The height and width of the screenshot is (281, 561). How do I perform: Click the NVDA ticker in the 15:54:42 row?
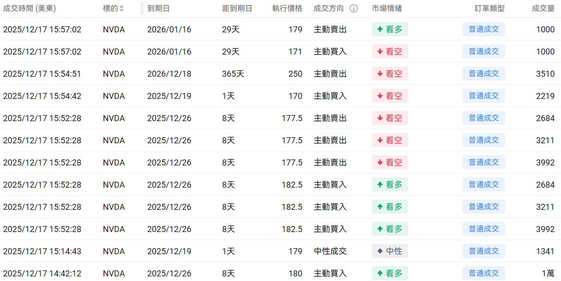114,96
